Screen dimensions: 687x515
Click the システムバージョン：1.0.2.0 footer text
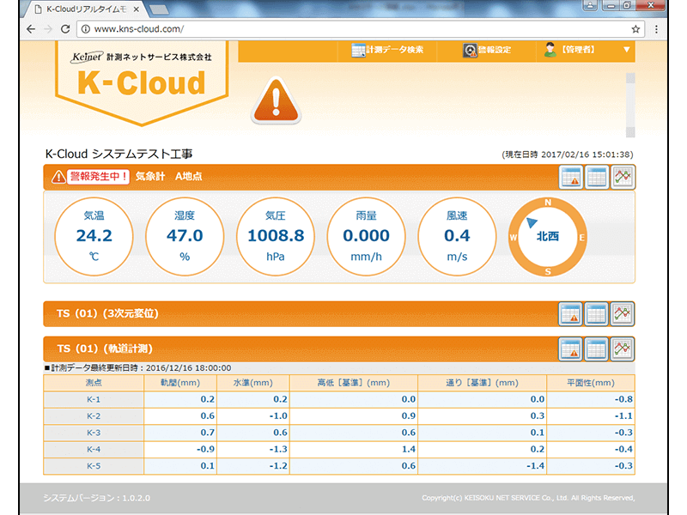(x=96, y=498)
